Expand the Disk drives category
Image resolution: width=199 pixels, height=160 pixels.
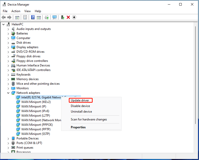(8, 43)
